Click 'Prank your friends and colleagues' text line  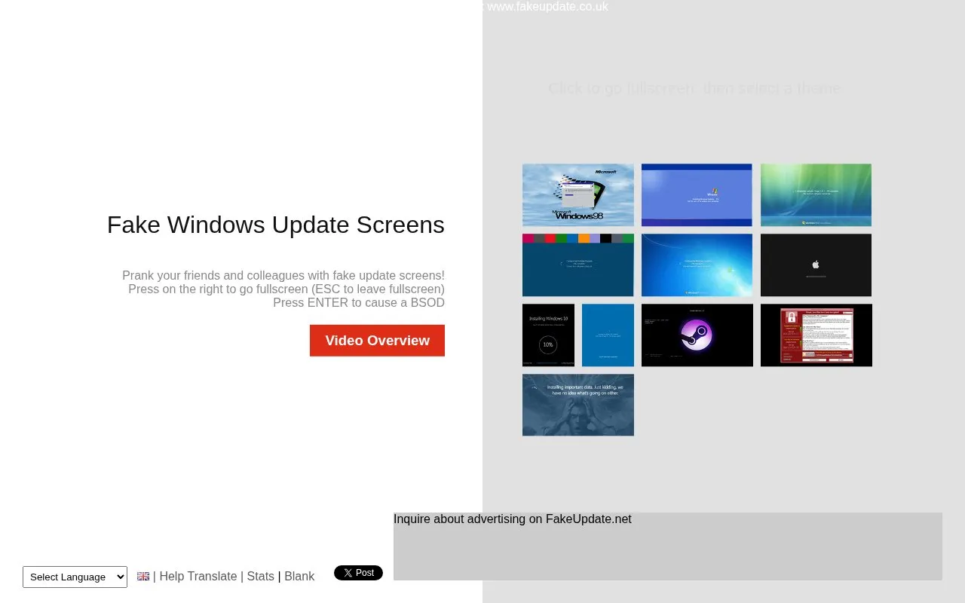tap(283, 275)
